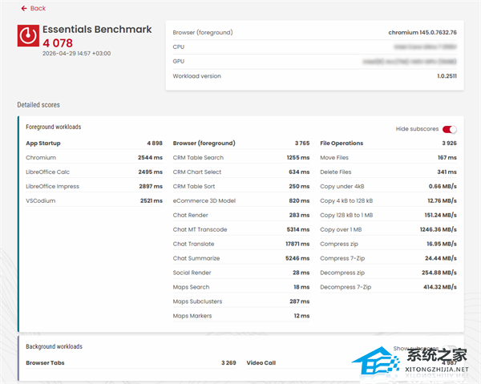Click the Compress zip row

(x=388, y=245)
